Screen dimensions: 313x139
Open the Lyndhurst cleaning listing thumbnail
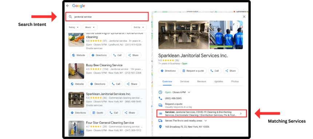pos(76,40)
